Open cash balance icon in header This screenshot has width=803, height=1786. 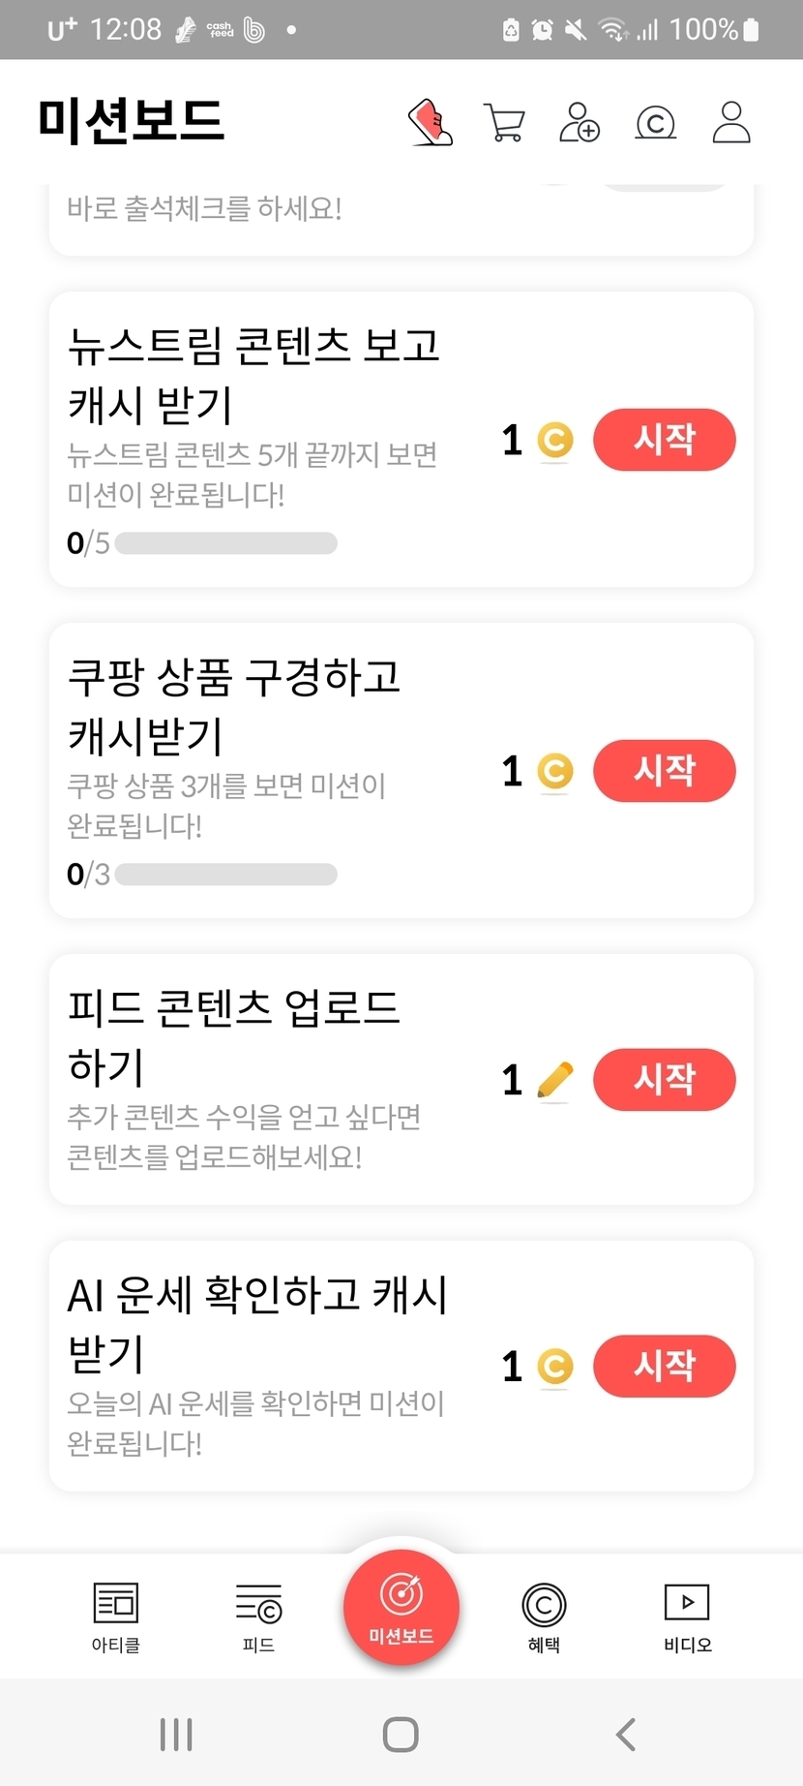pyautogui.click(x=655, y=123)
